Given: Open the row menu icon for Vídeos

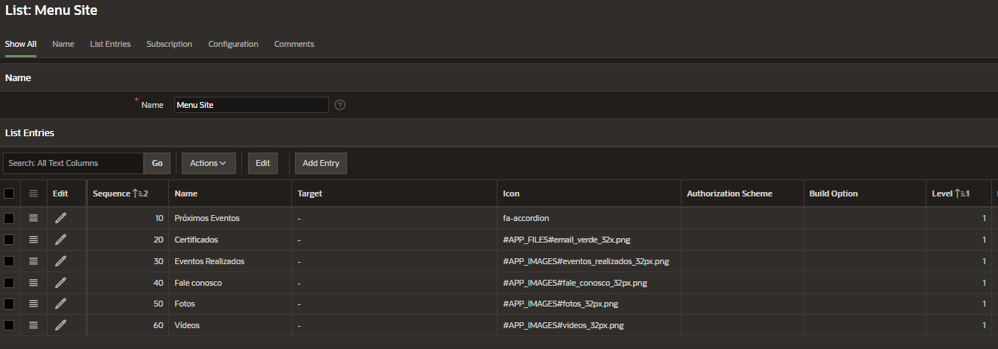Looking at the screenshot, I should [x=33, y=325].
